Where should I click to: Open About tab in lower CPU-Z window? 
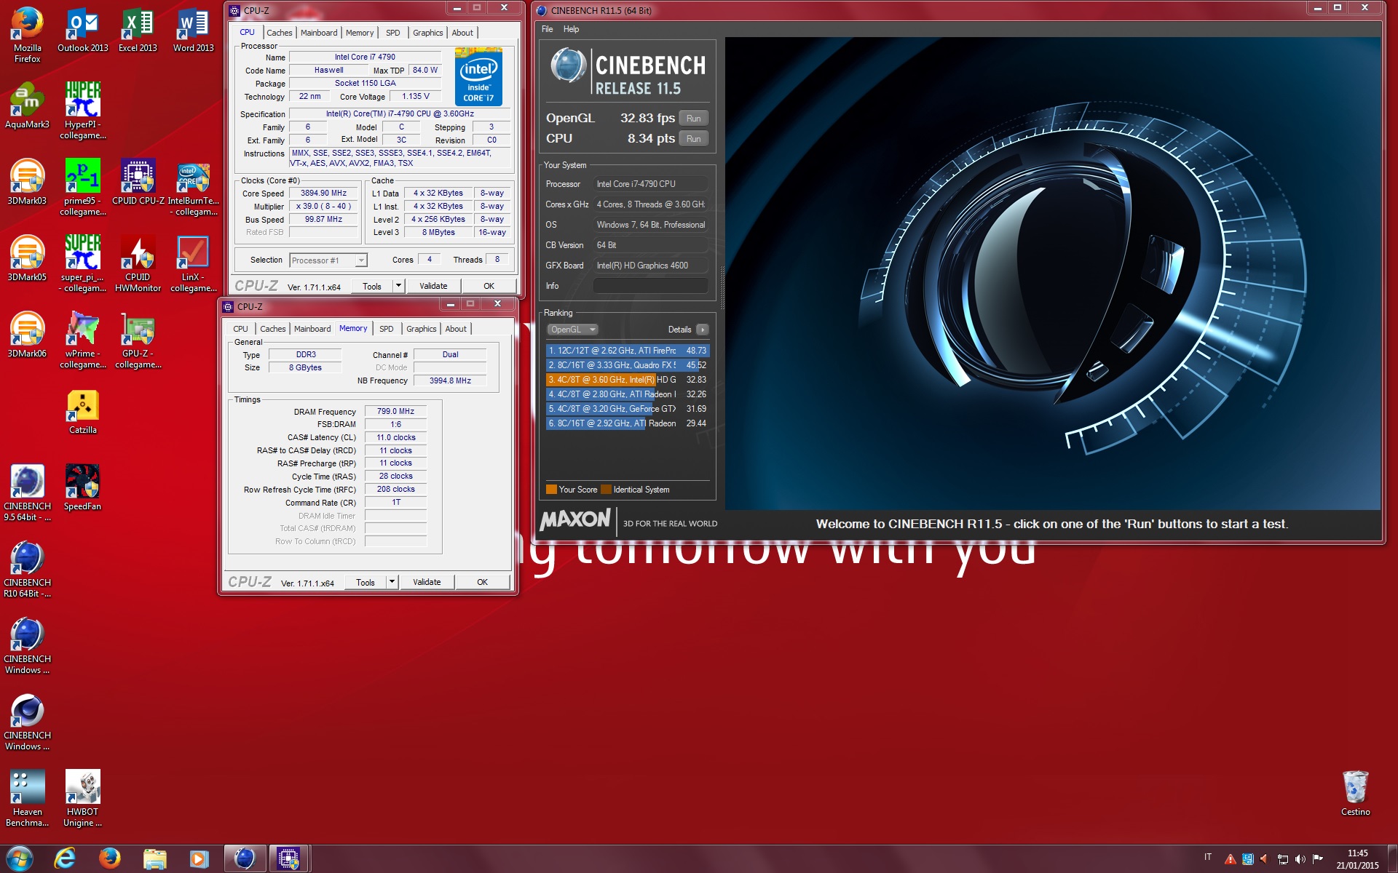coord(456,329)
